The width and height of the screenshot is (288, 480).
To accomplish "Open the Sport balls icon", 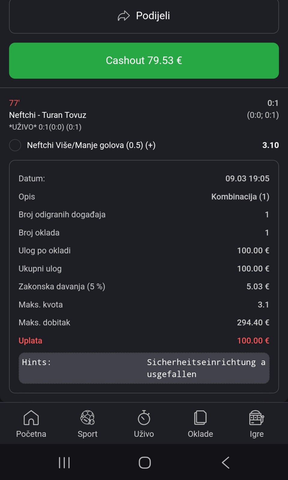I will coord(88,417).
